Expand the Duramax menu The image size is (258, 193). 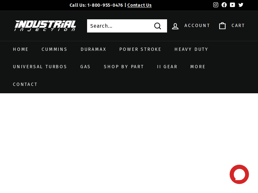tap(94, 49)
